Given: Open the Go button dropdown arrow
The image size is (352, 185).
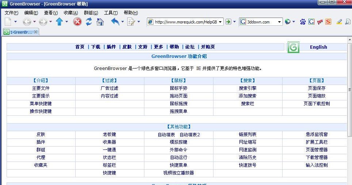Looking at the screenshot, I should coord(235,22).
